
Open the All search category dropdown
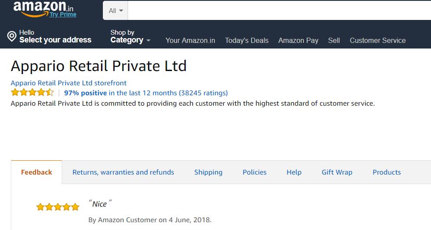click(115, 11)
